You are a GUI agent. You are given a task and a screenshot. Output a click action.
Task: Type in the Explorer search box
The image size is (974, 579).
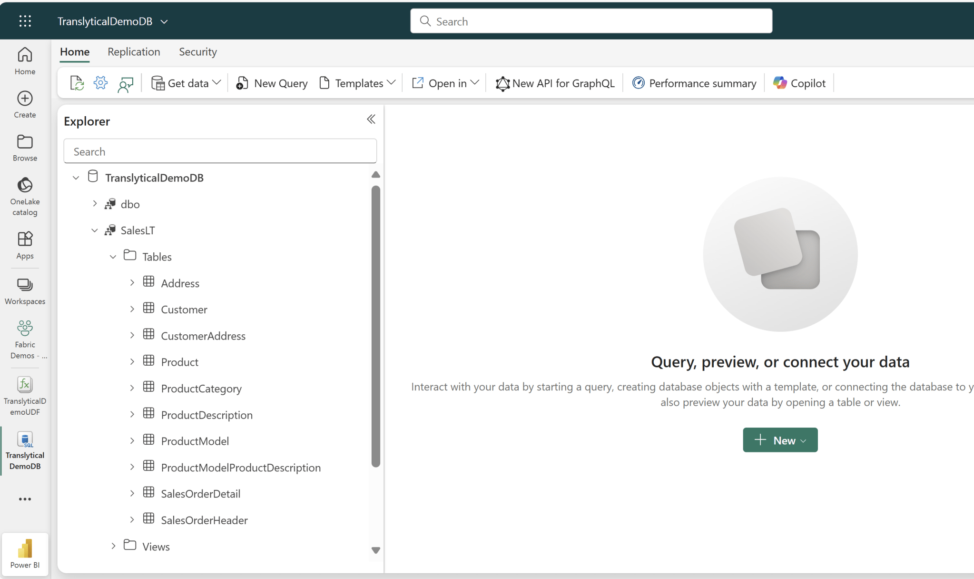(219, 151)
